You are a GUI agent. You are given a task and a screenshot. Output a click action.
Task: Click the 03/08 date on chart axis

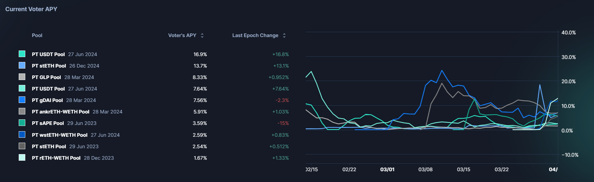[425, 170]
